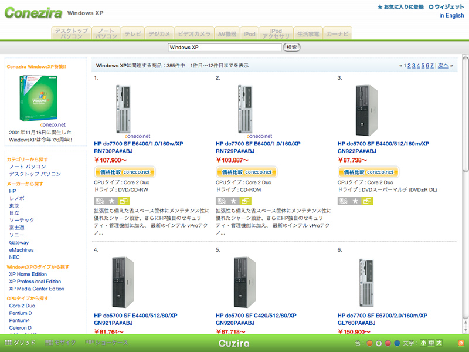Click 価格比較 coneco.net button for GN922PA#ABJ
The width and height of the screenshot is (469, 352).
point(369,172)
